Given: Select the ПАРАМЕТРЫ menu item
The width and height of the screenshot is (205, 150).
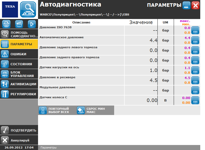Looking at the screenshot, I should (x=19, y=44).
